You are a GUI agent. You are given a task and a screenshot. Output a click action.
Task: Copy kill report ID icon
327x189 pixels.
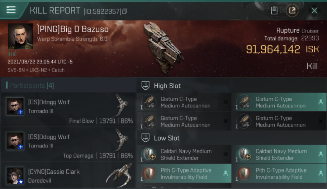point(125,11)
